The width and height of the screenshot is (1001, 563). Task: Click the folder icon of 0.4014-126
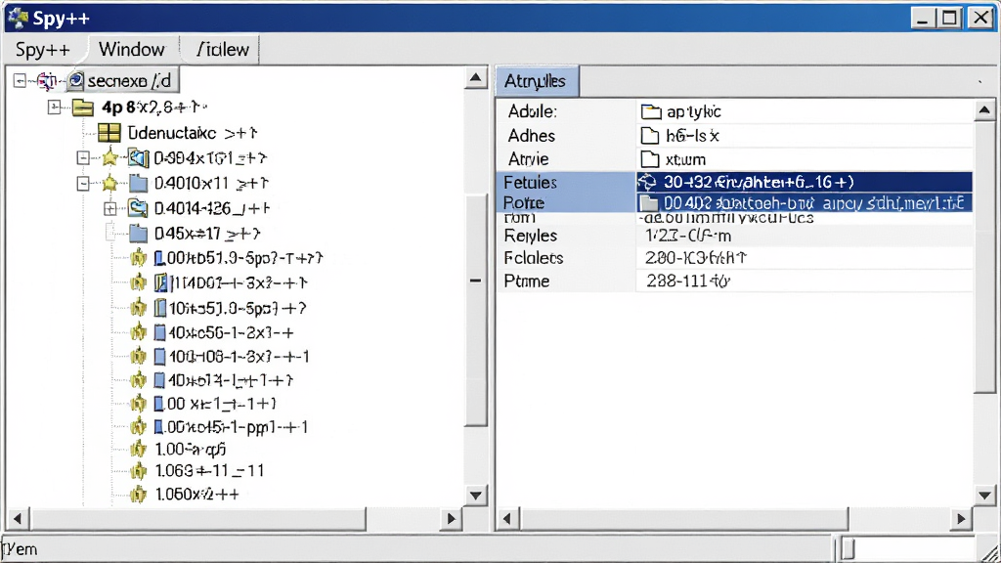click(138, 208)
